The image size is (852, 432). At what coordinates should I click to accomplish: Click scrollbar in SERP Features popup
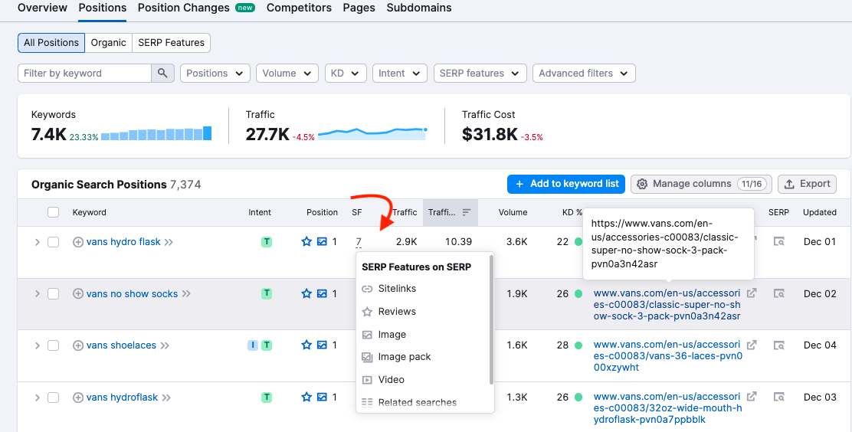tap(491, 320)
